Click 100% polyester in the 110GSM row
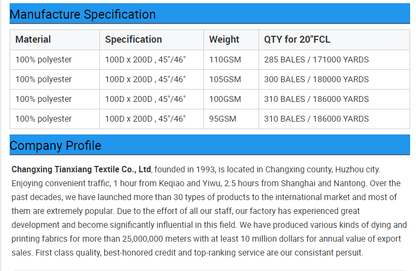 43,60
